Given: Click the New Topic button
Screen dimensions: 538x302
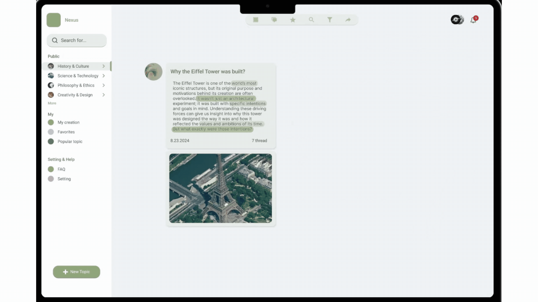Looking at the screenshot, I should 76,272.
